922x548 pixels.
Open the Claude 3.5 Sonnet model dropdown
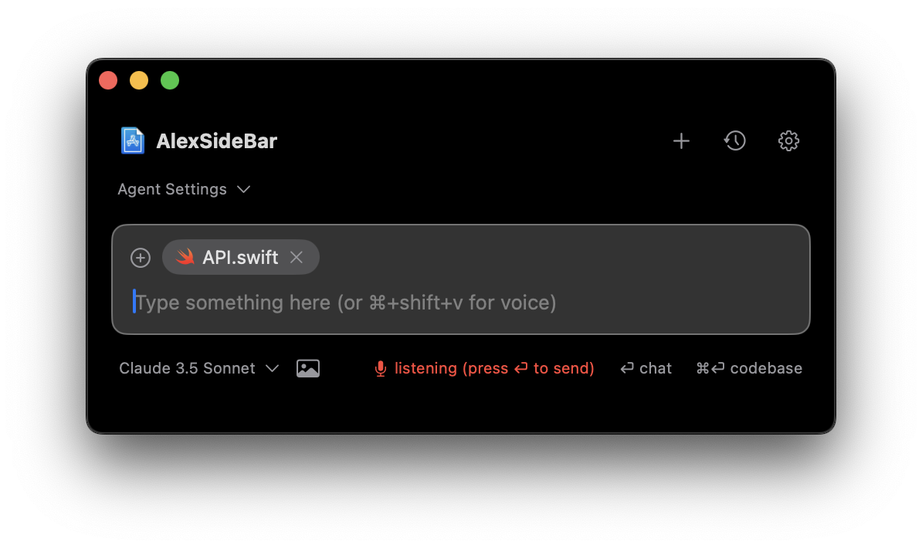coord(198,368)
